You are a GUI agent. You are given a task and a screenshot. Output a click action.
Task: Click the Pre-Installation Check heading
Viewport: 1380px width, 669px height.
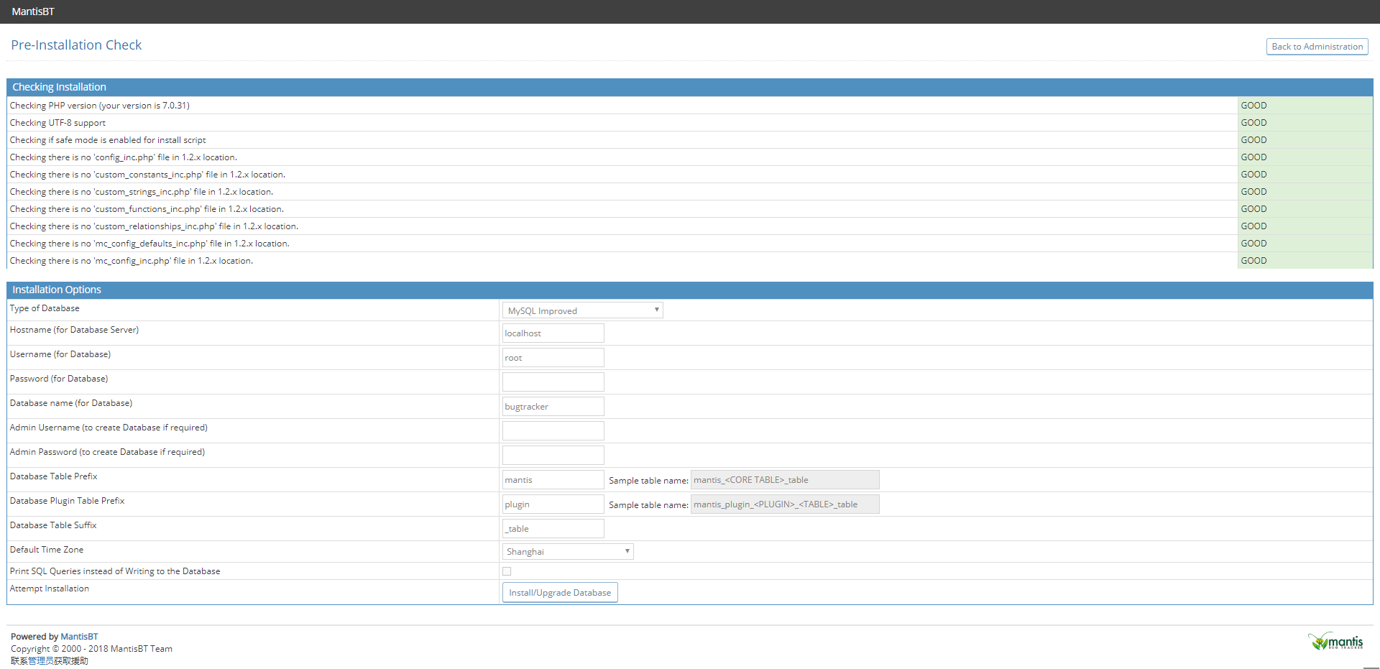click(76, 45)
